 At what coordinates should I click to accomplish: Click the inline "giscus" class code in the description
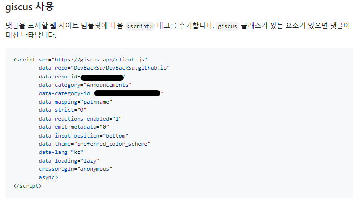click(227, 26)
